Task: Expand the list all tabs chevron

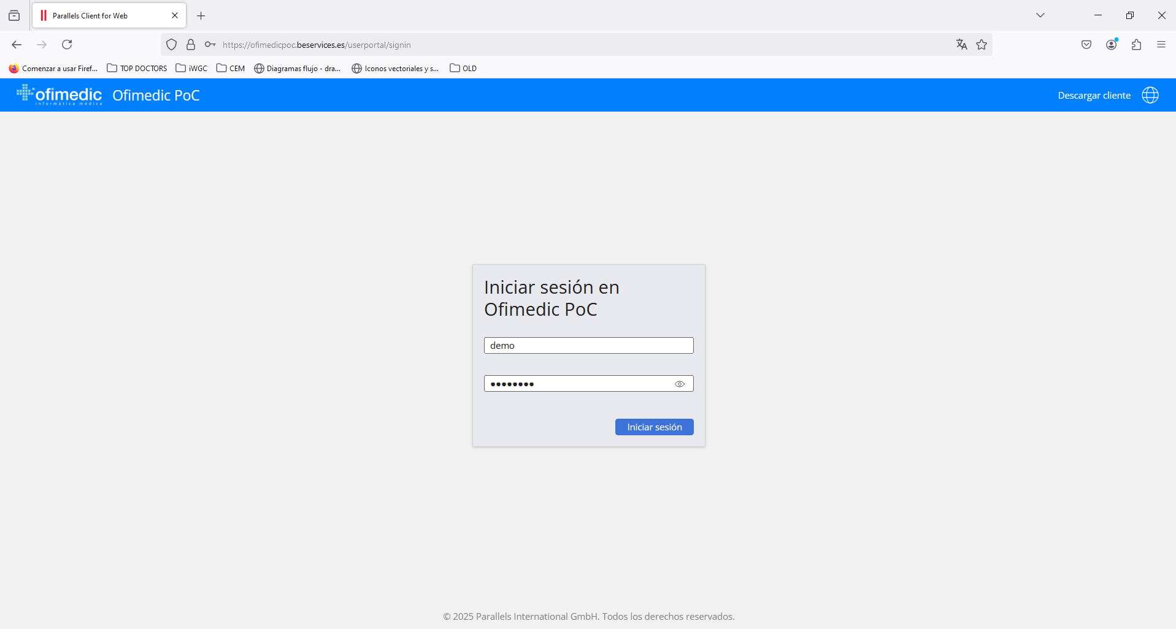Action: point(1040,15)
